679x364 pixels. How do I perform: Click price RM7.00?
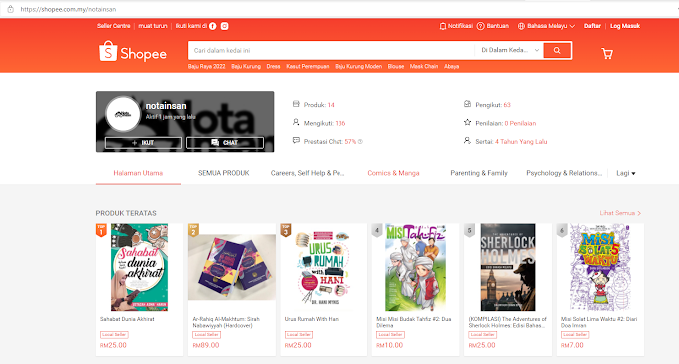pyautogui.click(x=572, y=345)
